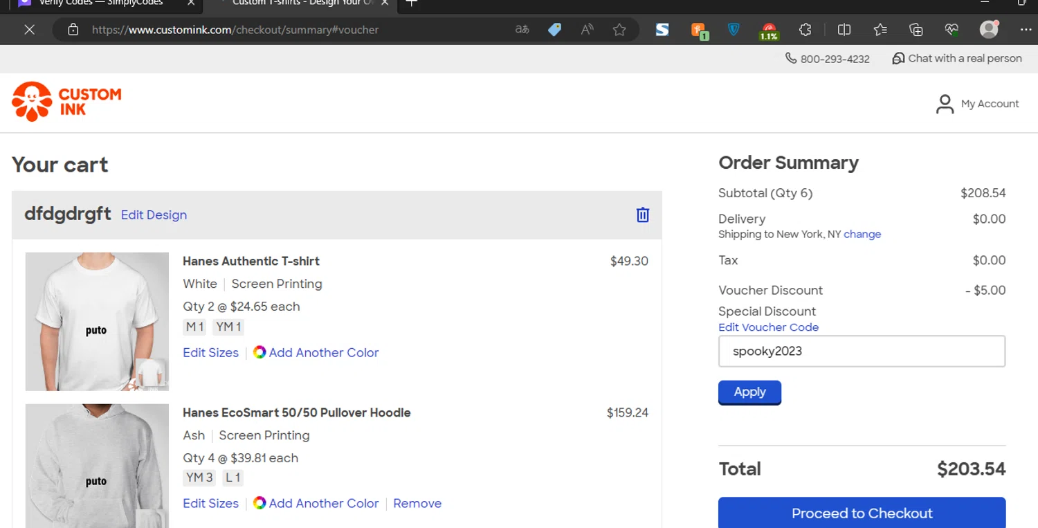
Task: Open the Collections icon
Action: coord(916,30)
